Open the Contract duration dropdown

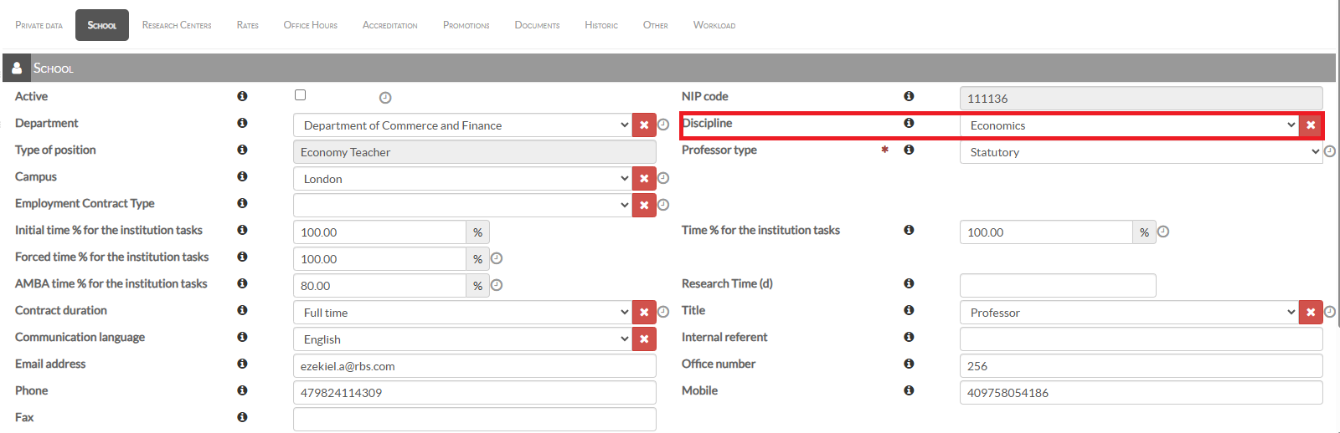[x=462, y=313]
